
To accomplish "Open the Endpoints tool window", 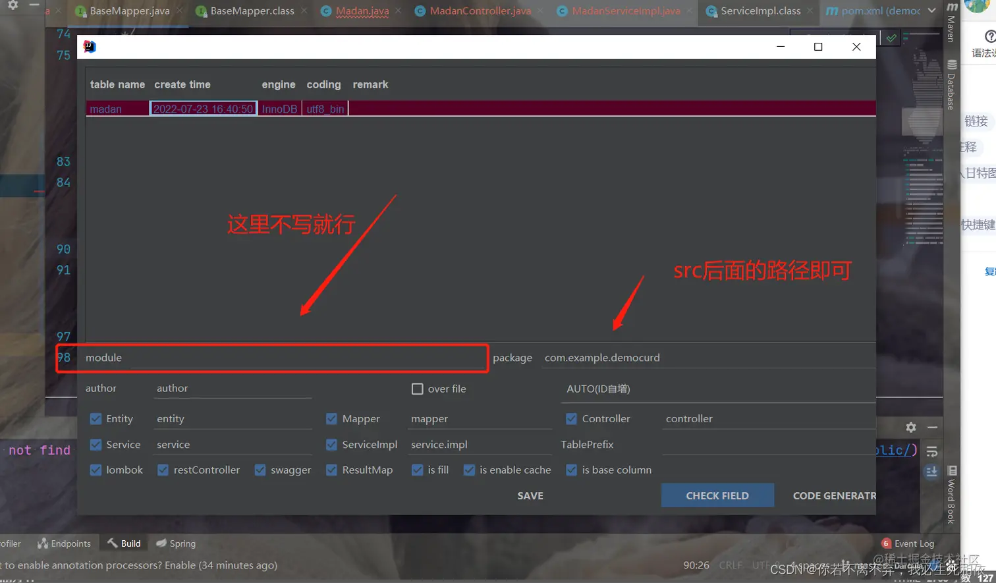I will [x=64, y=543].
